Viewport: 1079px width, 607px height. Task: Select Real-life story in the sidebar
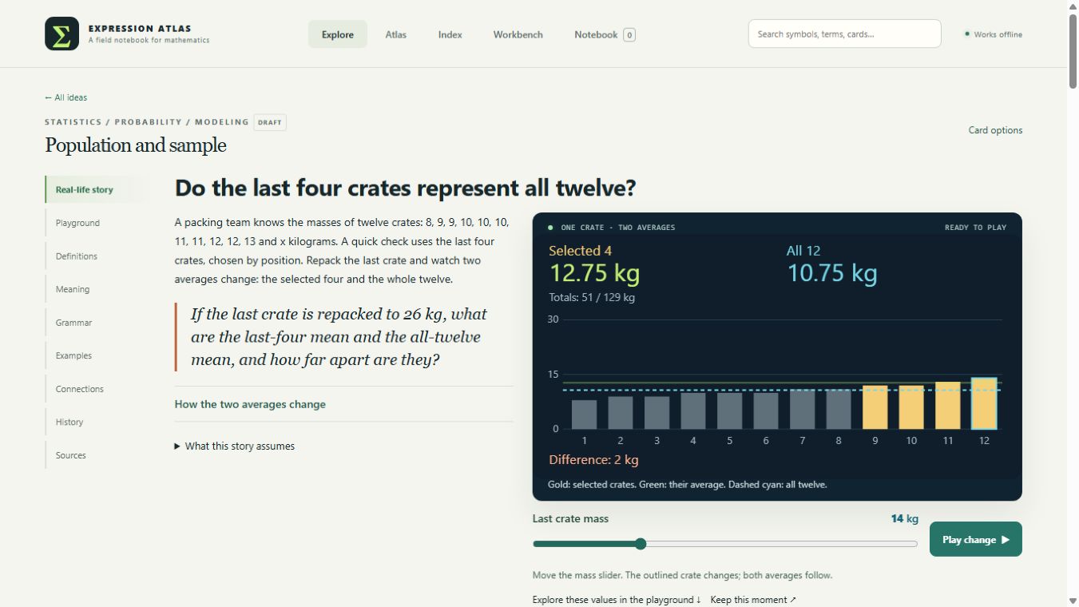pyautogui.click(x=97, y=189)
